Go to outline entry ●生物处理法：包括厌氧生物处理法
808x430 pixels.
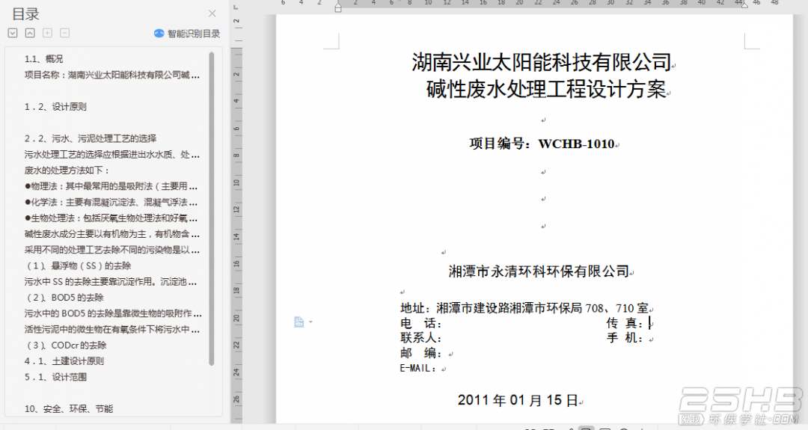coord(111,218)
